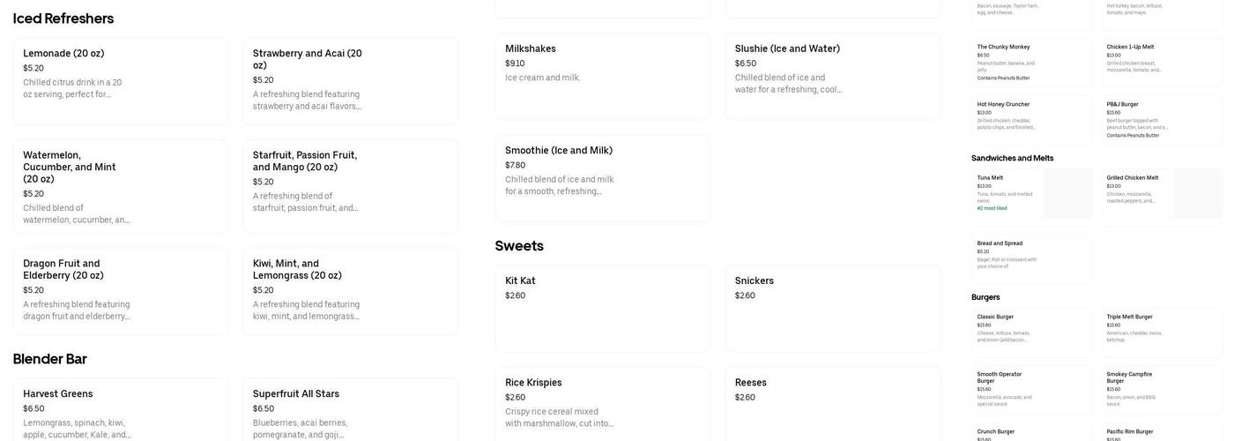1234x441 pixels.
Task: Choose the Classic Burger item
Action: tap(1031, 331)
